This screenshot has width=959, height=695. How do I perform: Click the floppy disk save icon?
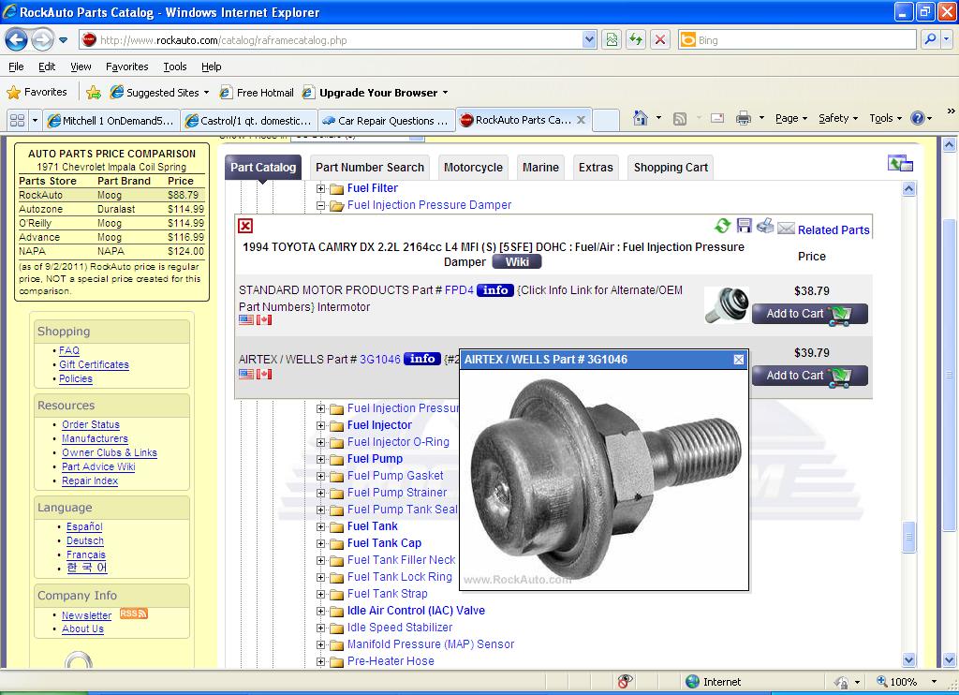click(745, 226)
